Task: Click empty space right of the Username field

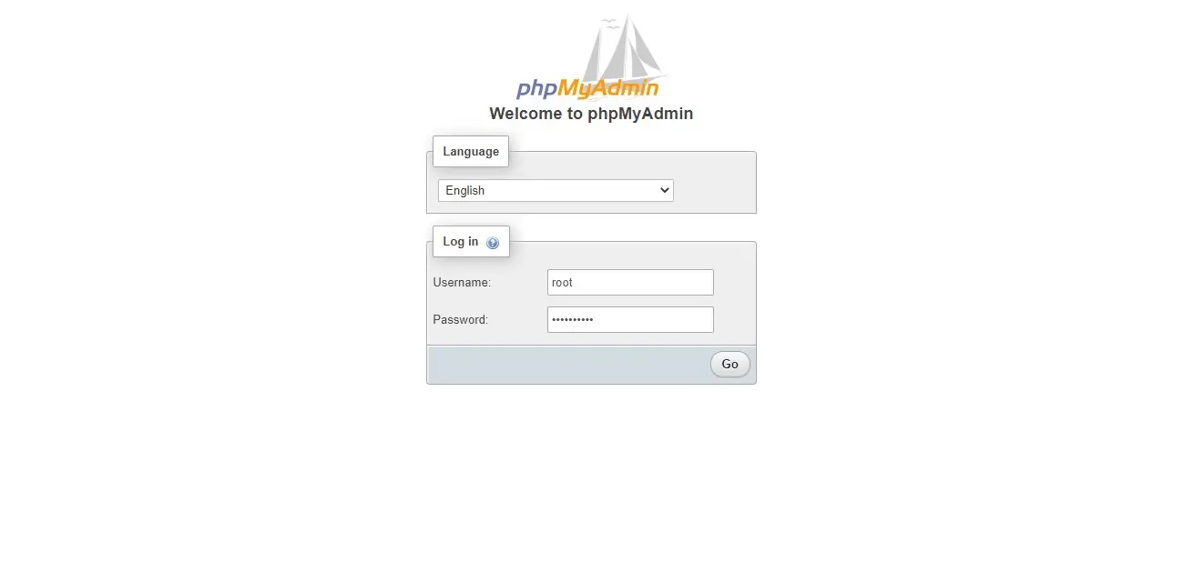Action: 734,282
